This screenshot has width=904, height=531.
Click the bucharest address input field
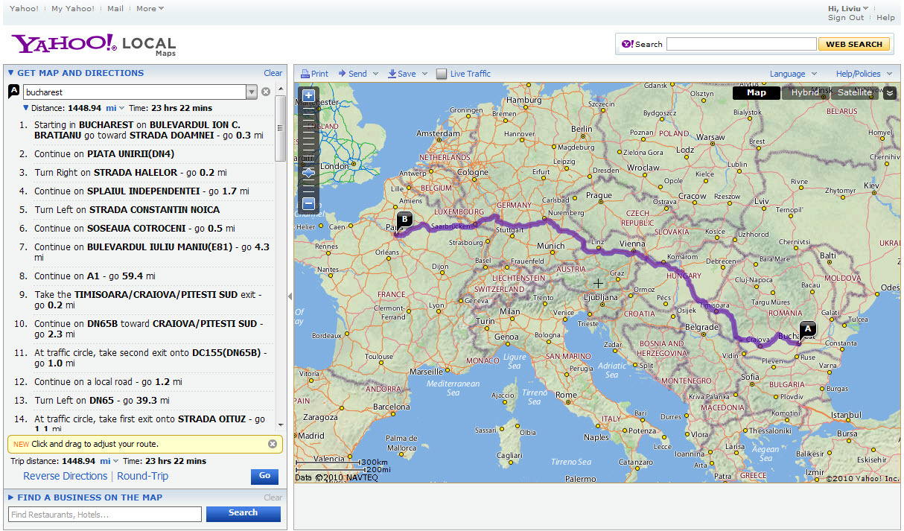[135, 92]
